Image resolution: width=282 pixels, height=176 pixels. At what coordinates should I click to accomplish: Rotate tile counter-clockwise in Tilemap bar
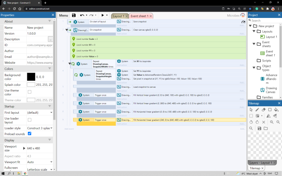click(x=251, y=122)
